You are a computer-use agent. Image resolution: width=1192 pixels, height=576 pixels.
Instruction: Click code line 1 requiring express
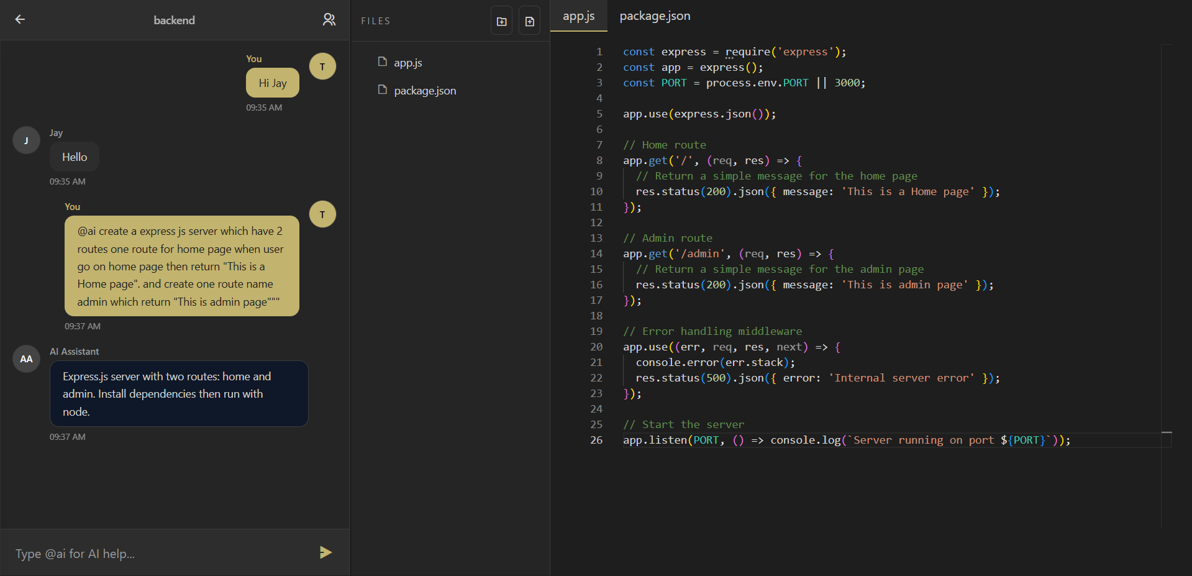click(734, 52)
